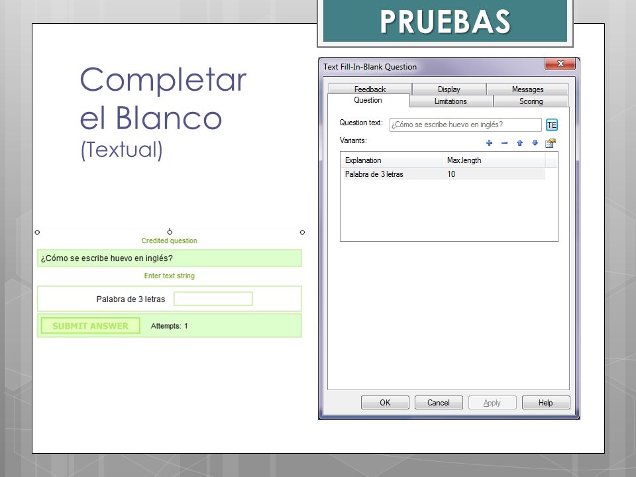
Task: Click the Attempts: 1 label
Action: [169, 326]
